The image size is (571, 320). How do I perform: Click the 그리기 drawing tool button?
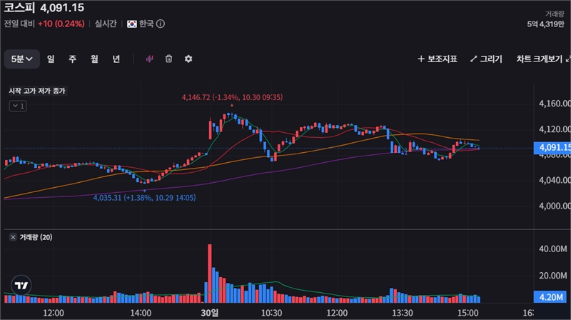pos(485,59)
